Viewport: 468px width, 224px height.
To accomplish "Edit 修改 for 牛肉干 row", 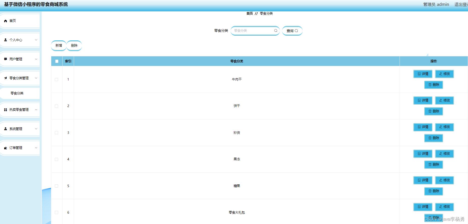I will click(x=445, y=74).
